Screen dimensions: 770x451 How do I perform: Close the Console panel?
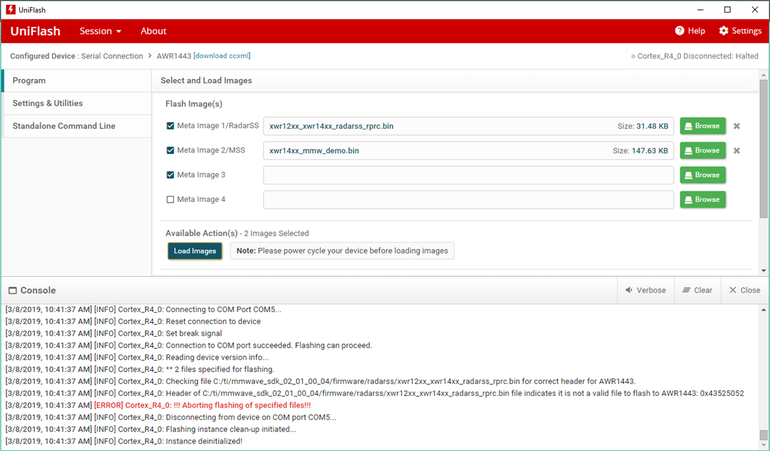pos(744,290)
